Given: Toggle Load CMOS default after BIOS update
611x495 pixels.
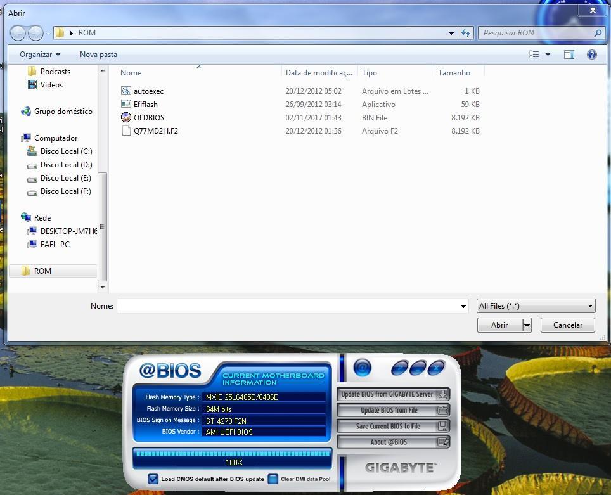Looking at the screenshot, I should click(x=153, y=479).
